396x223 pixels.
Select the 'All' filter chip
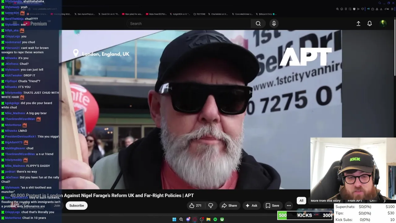click(301, 201)
